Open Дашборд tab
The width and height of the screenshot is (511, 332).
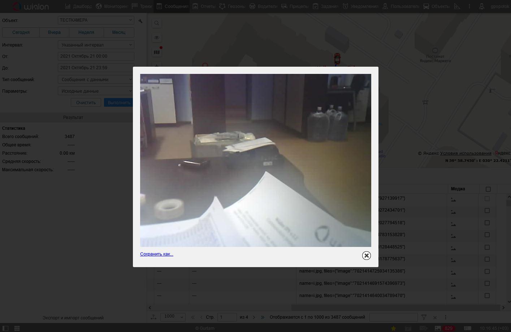[78, 6]
